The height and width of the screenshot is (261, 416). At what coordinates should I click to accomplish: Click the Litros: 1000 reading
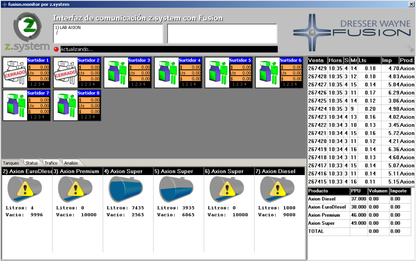click(x=277, y=208)
